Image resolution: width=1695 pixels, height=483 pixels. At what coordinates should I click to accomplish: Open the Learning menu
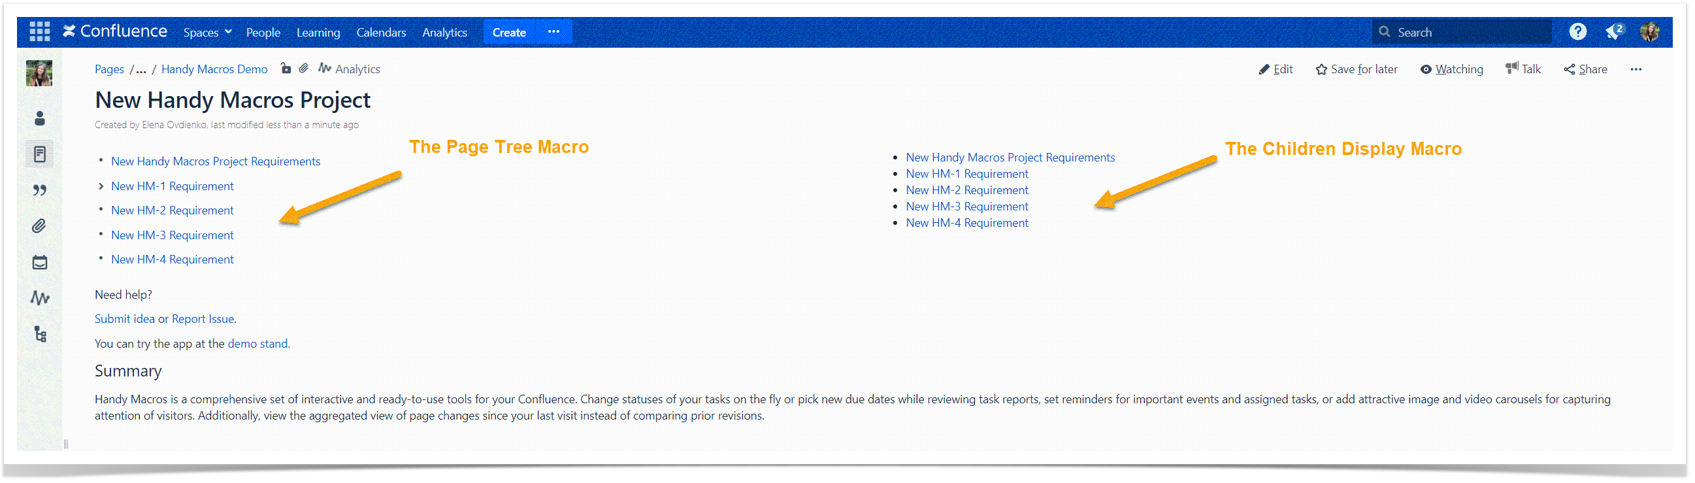point(318,32)
